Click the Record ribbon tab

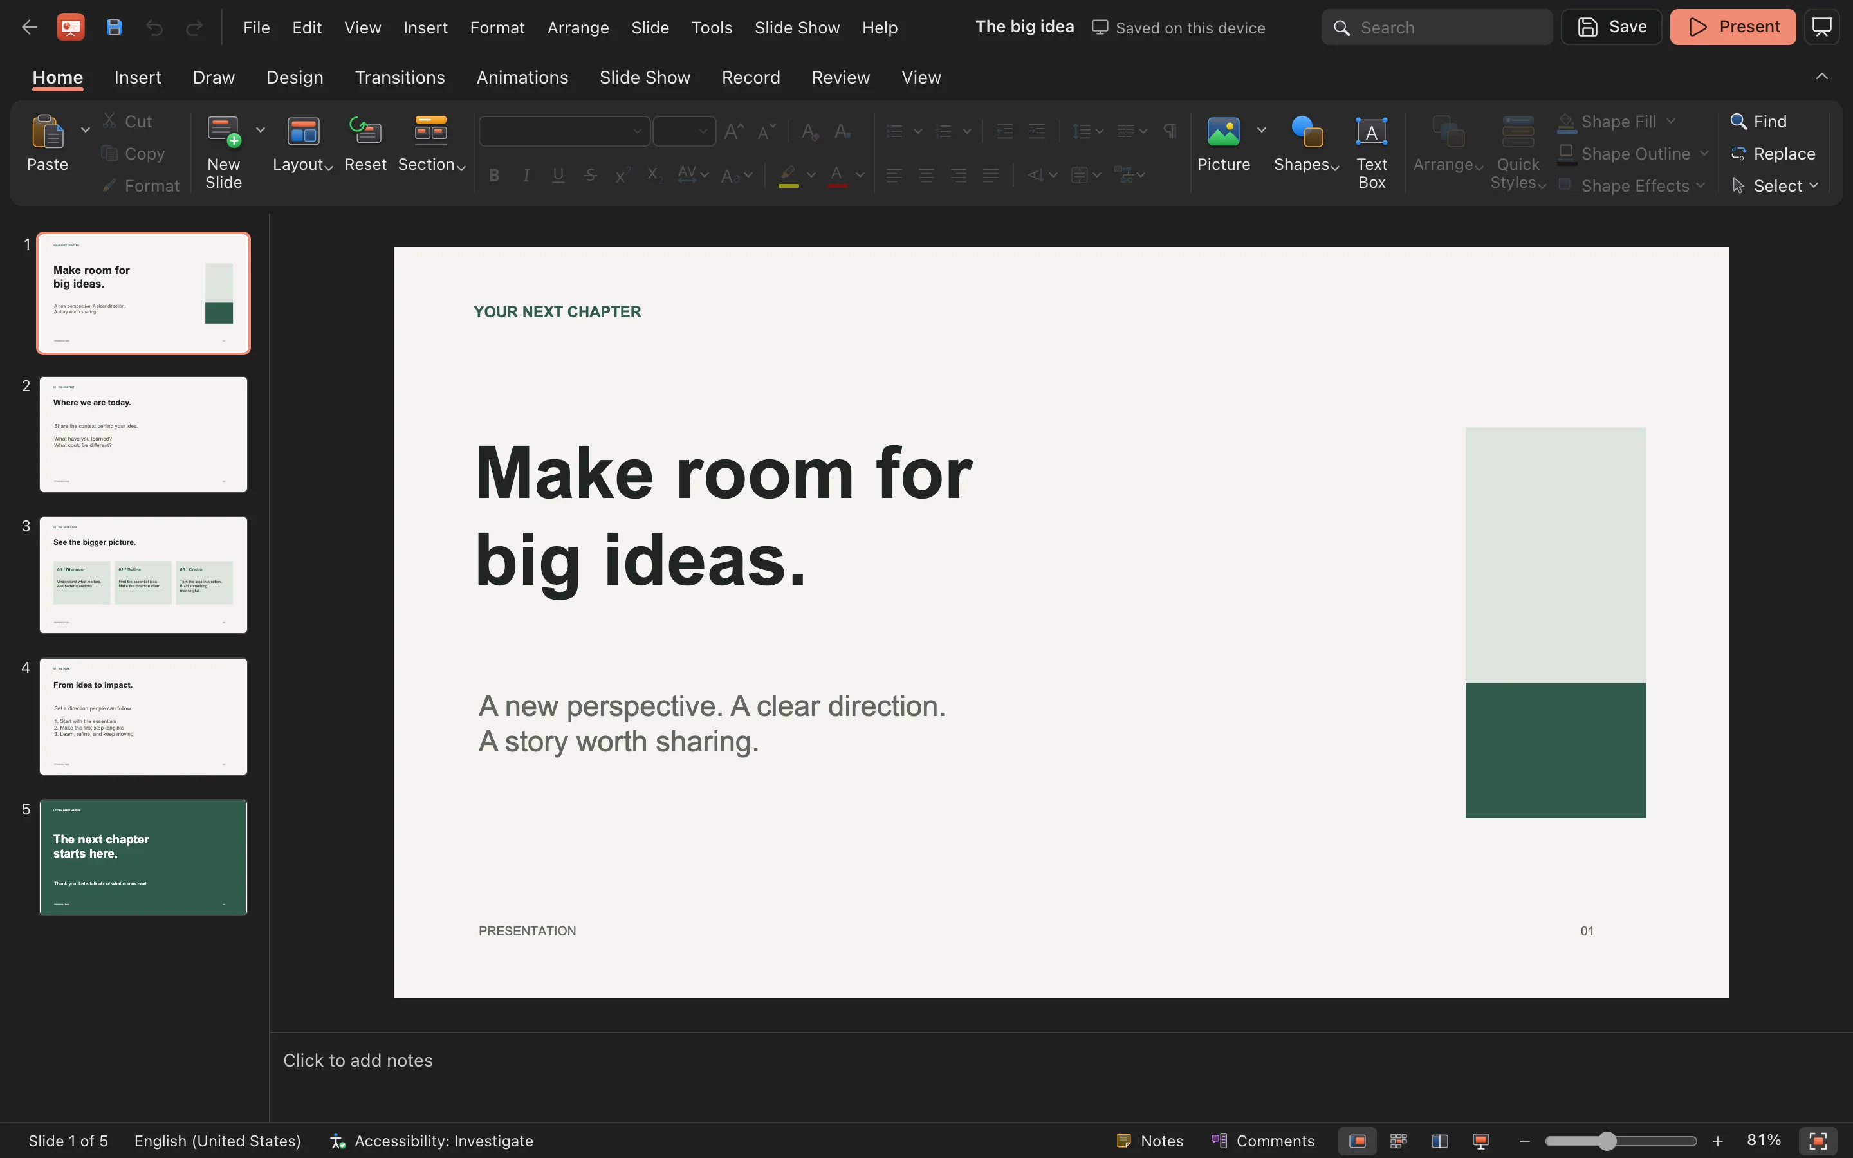click(750, 77)
